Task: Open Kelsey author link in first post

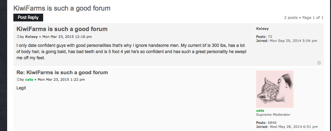Action: point(31,37)
